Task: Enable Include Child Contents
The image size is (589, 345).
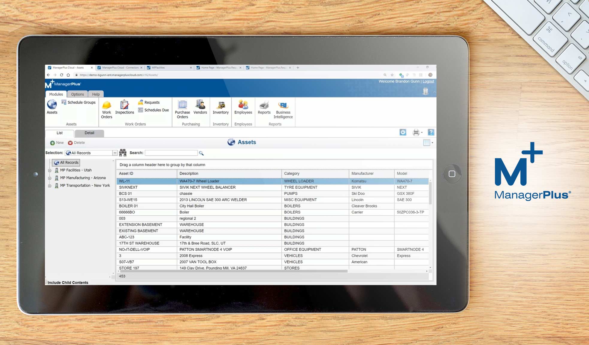Action: (47, 282)
